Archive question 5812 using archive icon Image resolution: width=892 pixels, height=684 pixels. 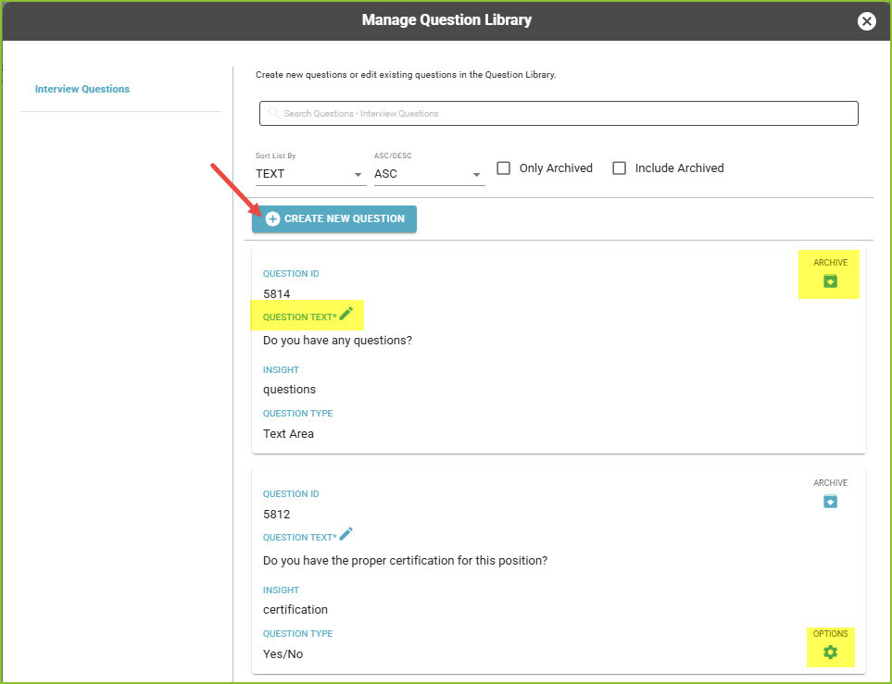click(x=830, y=501)
